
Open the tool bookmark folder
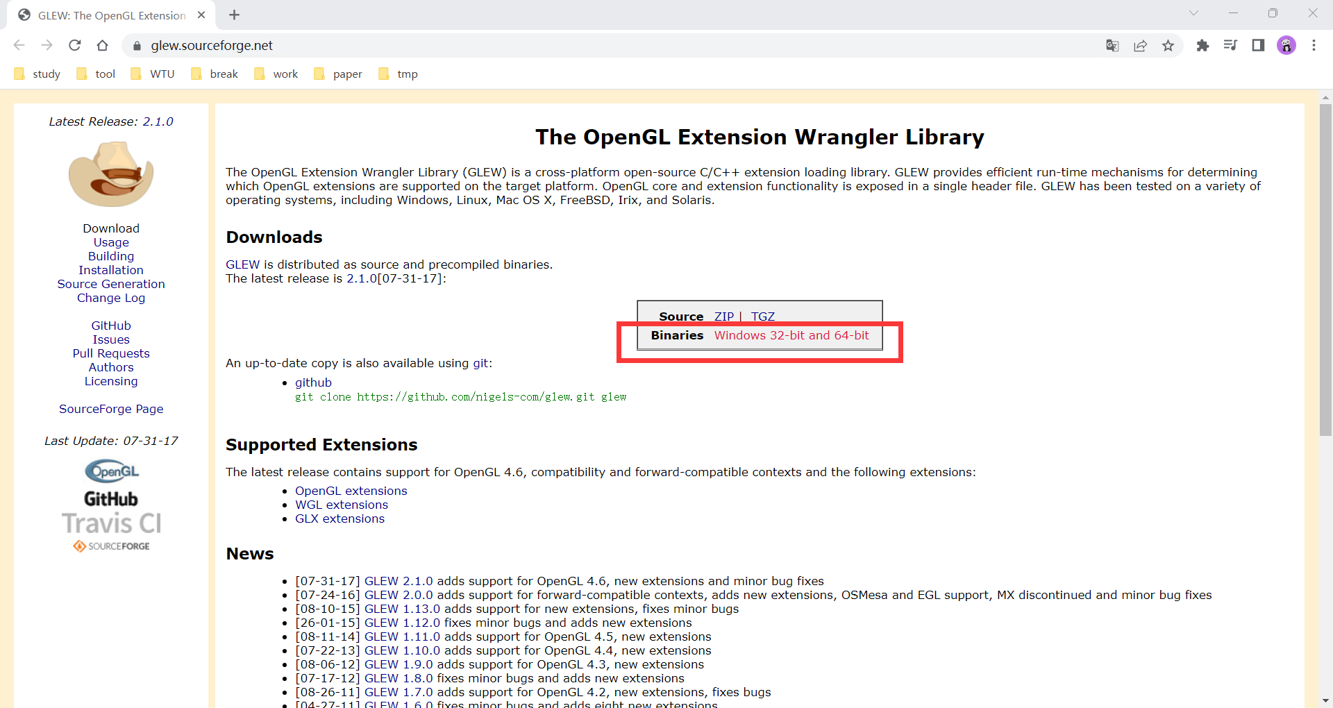coord(96,74)
